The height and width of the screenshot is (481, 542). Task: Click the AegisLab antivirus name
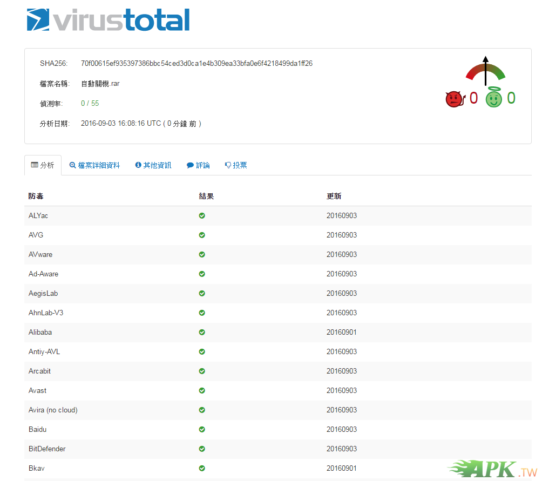click(43, 293)
